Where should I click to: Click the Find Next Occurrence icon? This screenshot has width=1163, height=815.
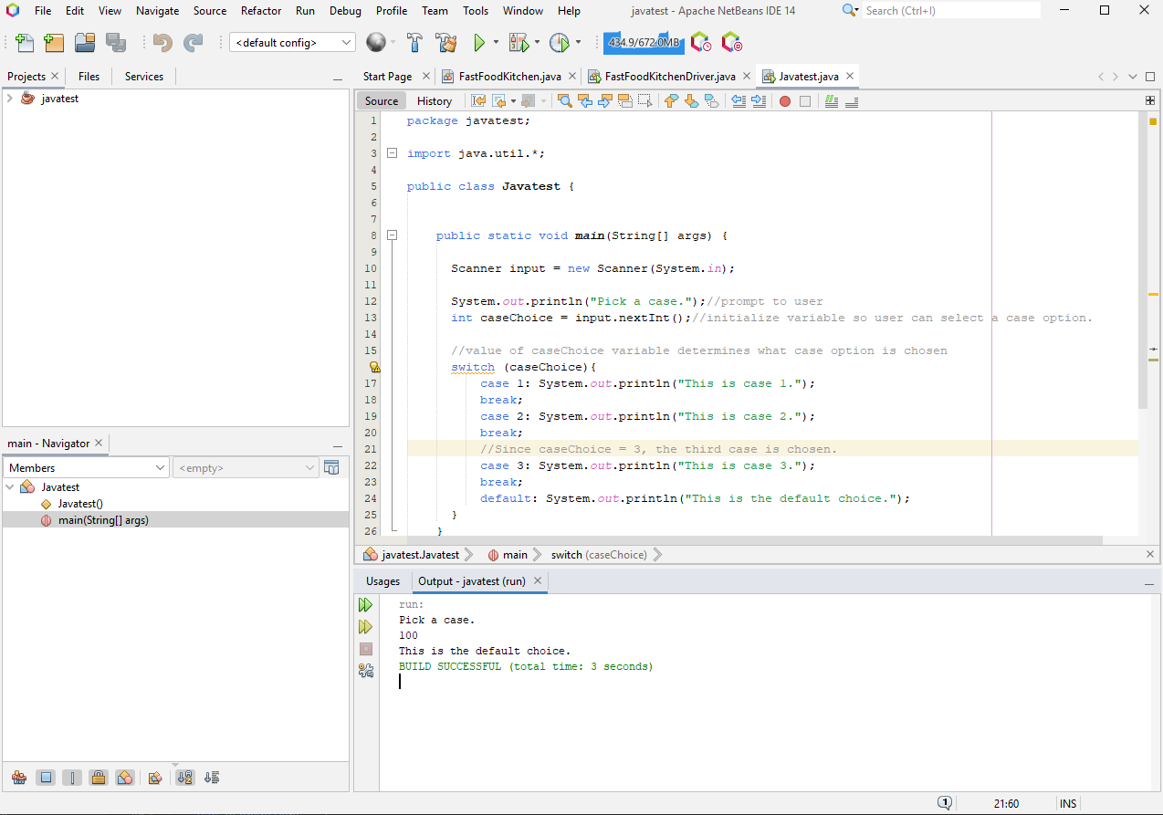click(x=604, y=101)
